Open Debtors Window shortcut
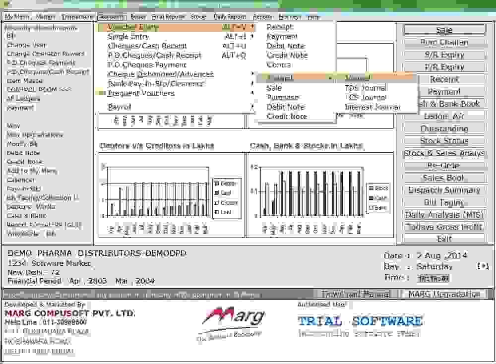The image size is (496, 364). [x=31, y=207]
